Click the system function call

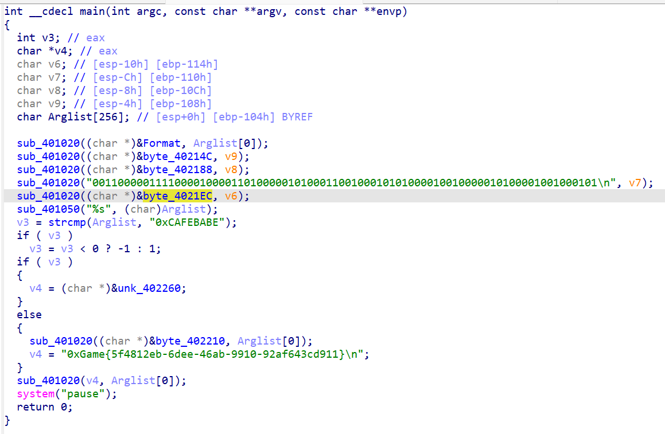36,394
